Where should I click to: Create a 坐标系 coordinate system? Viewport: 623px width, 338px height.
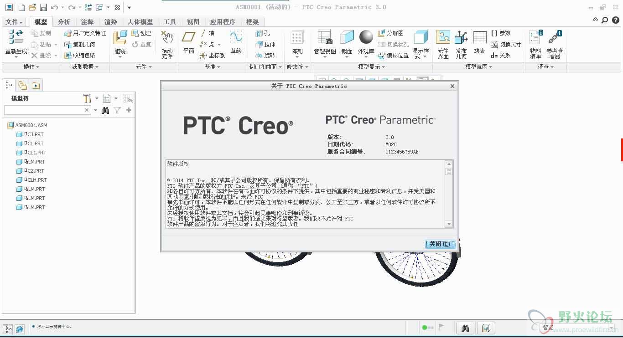click(x=213, y=55)
